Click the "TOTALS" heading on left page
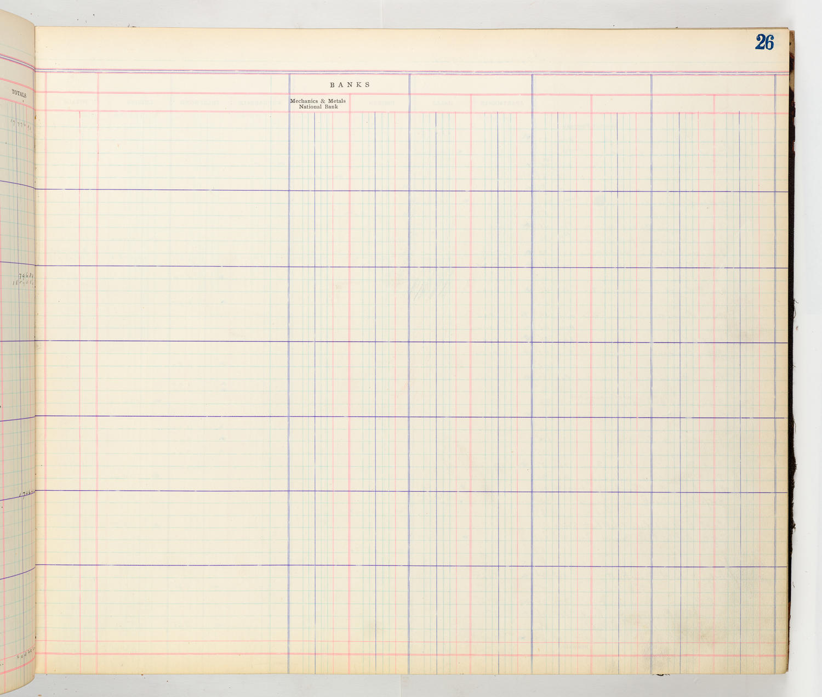This screenshot has width=822, height=697. (x=19, y=94)
